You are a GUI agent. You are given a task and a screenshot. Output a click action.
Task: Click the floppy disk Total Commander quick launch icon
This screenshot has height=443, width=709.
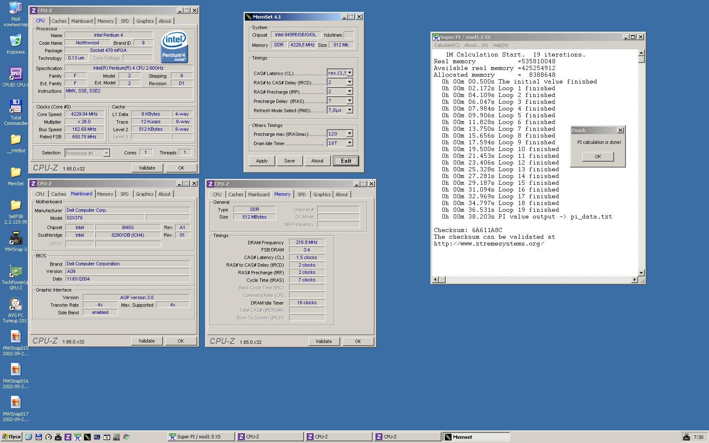click(38, 437)
